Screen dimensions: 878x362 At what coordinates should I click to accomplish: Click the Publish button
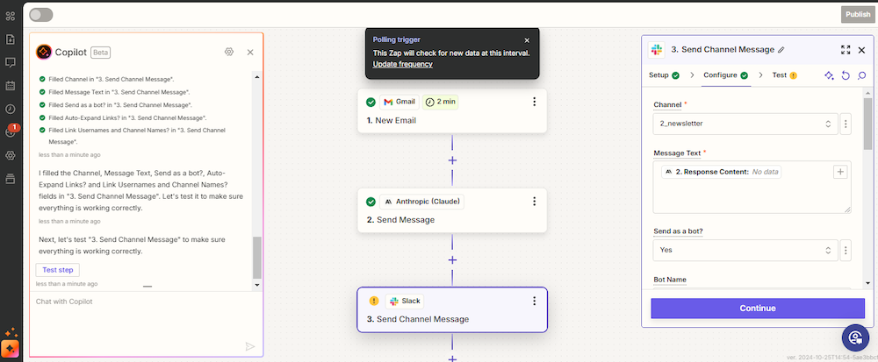tap(857, 15)
